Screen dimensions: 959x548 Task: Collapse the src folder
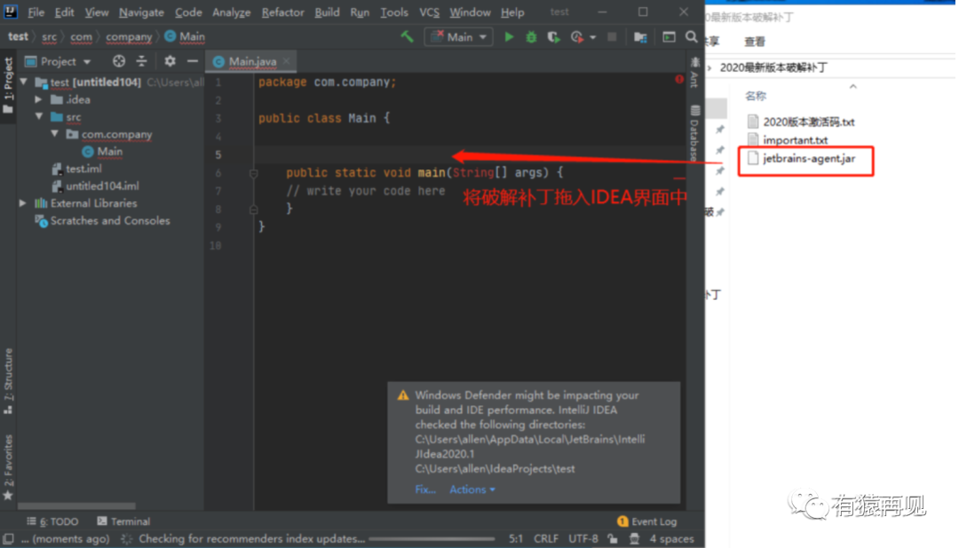[39, 116]
